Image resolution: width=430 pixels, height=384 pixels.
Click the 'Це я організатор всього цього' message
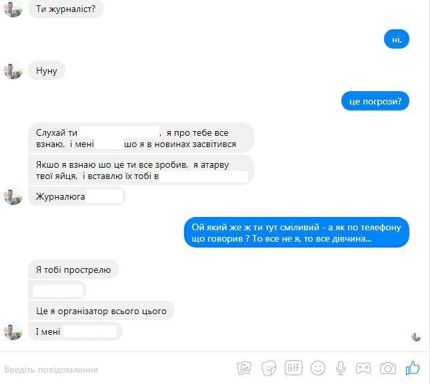[x=101, y=311]
